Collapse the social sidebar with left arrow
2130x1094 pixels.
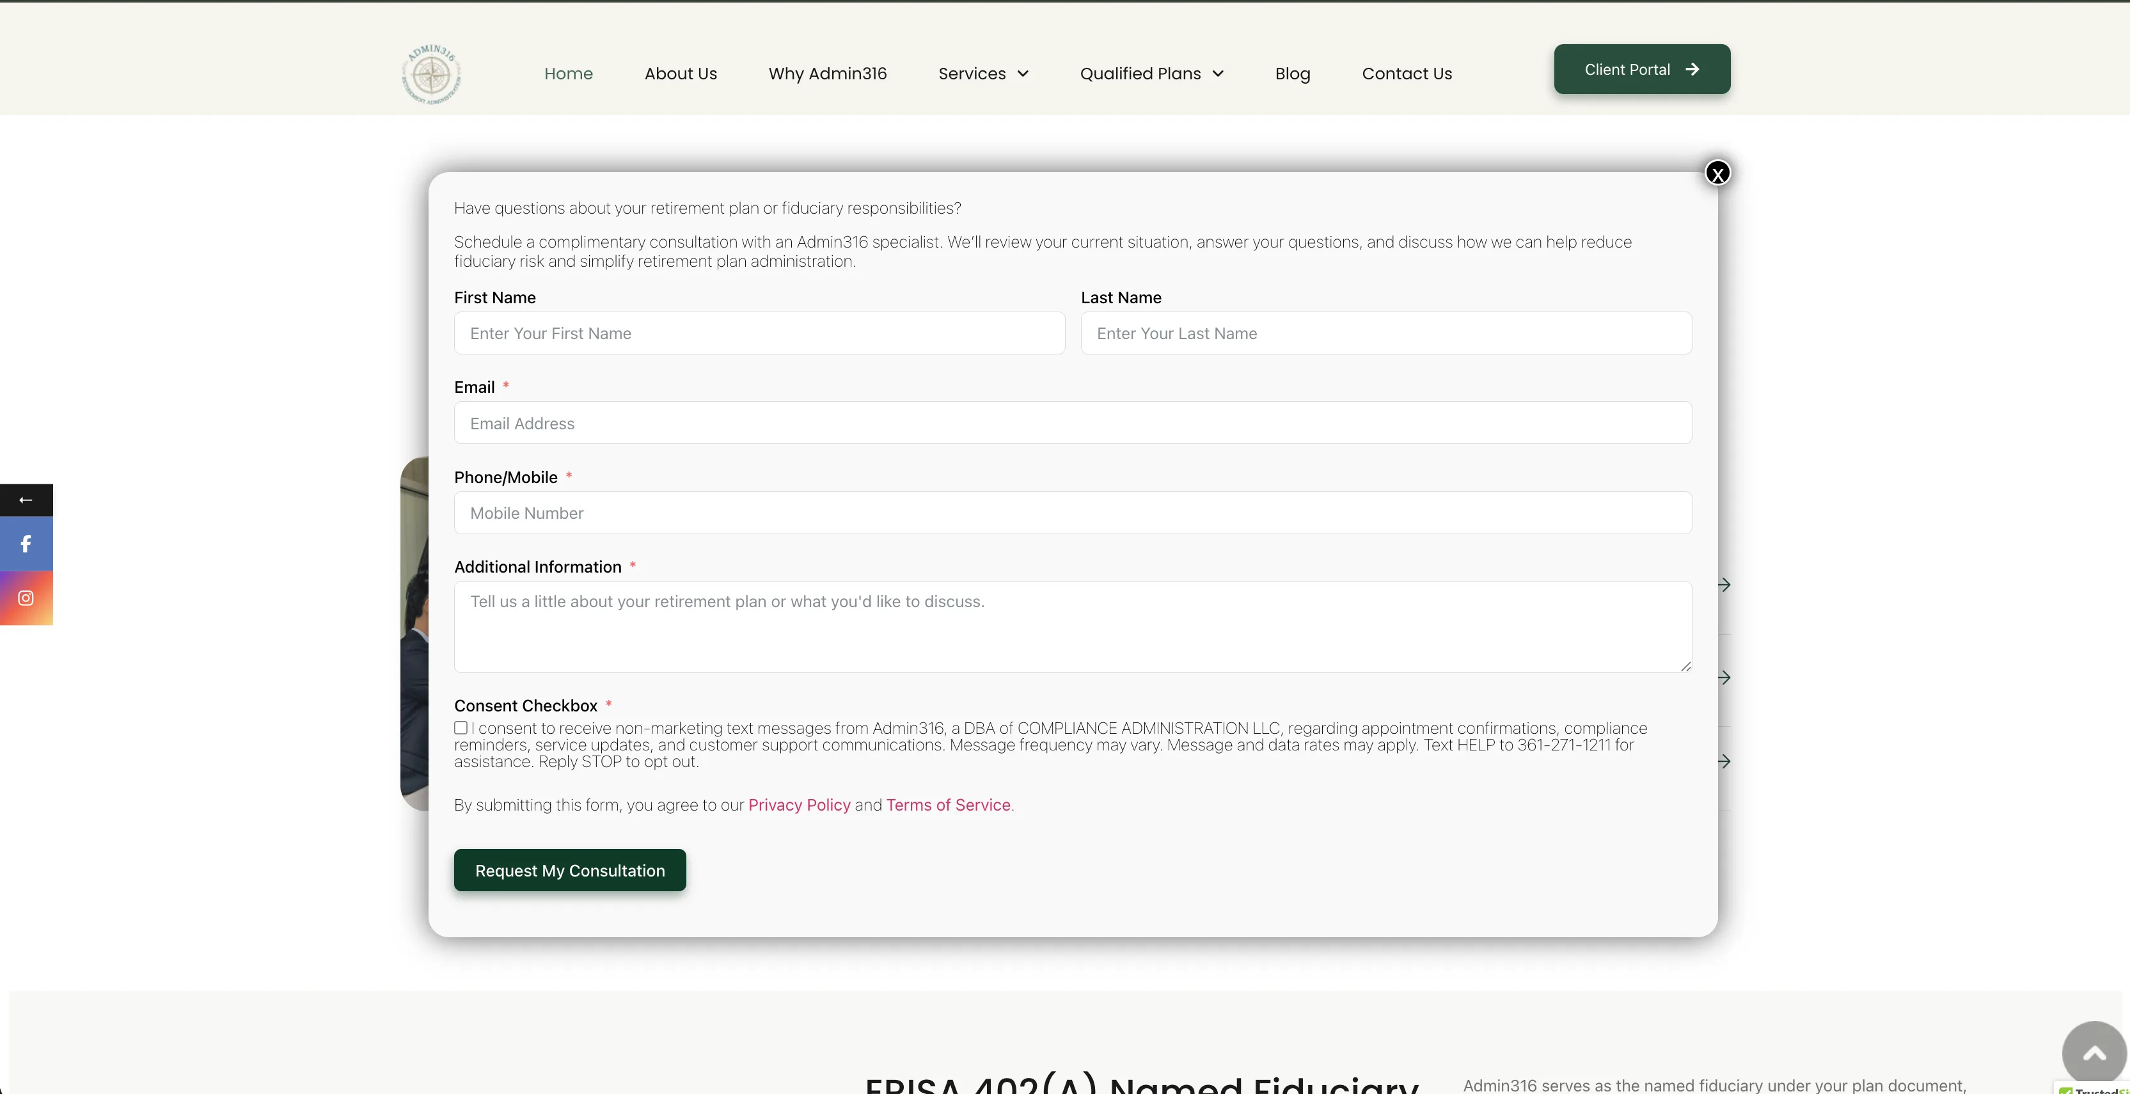(x=26, y=500)
